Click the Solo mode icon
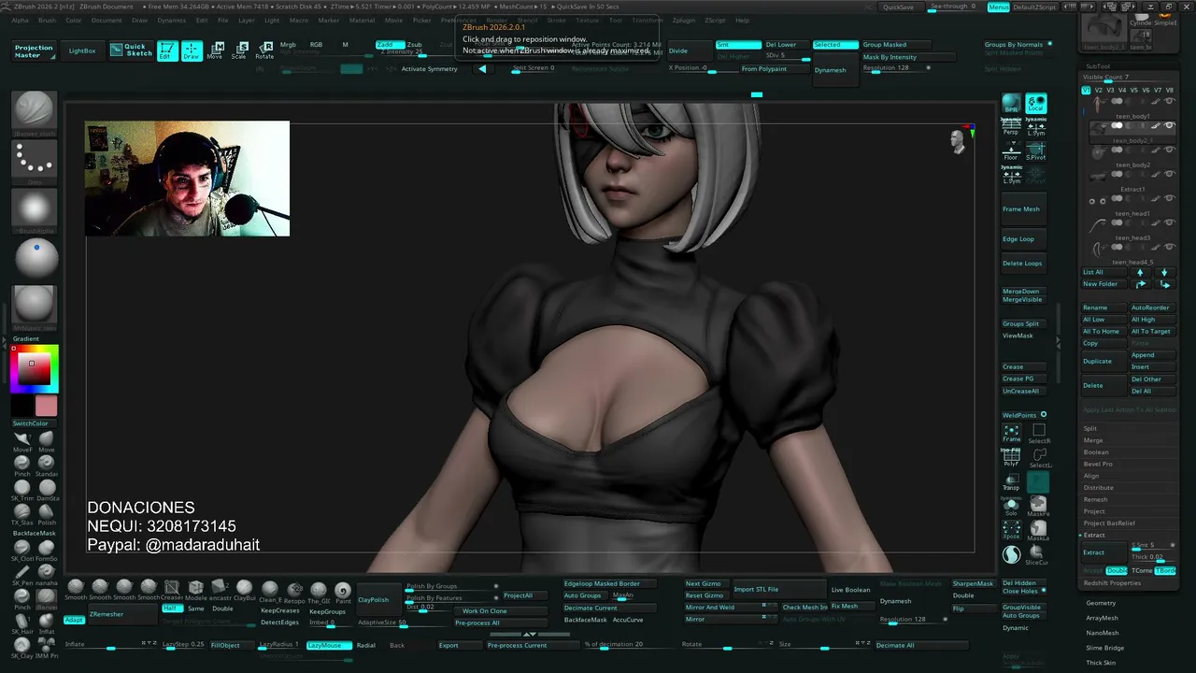The height and width of the screenshot is (673, 1196). click(1012, 507)
